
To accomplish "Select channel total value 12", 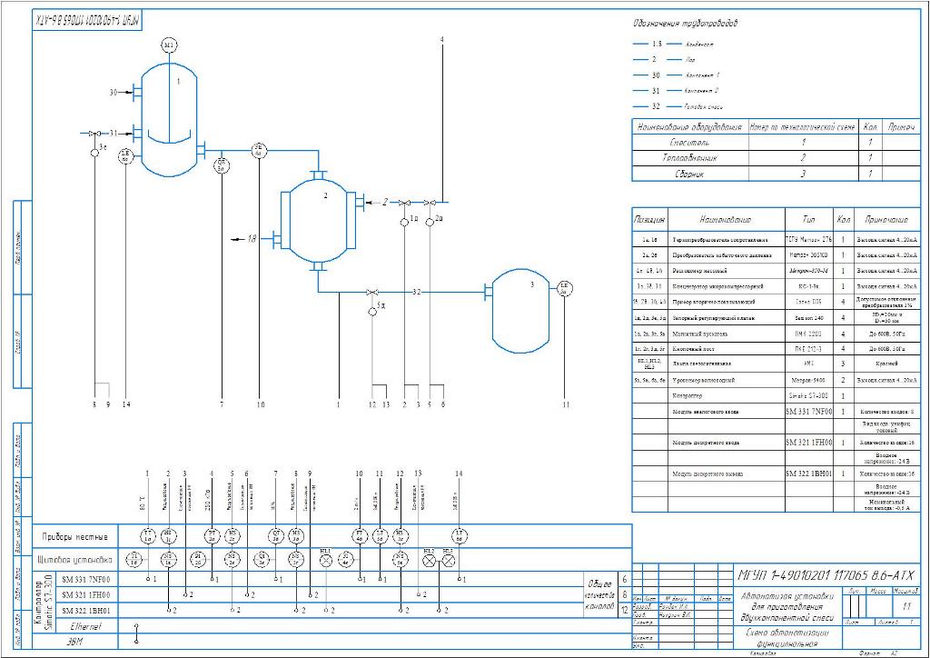I will coord(625,609).
